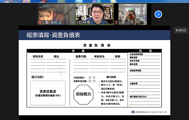Click the 每股成本 column header
Viewport: 189px width, 120px height.
[x=99, y=57]
